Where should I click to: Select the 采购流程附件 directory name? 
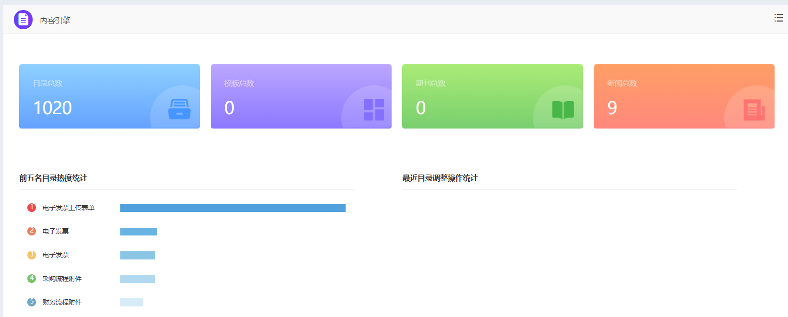coord(62,279)
